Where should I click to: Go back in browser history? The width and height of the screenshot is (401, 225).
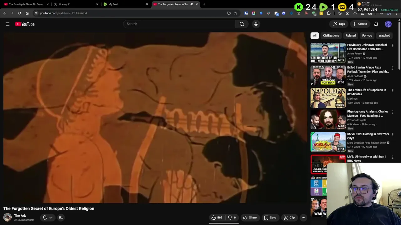[x=4, y=13]
